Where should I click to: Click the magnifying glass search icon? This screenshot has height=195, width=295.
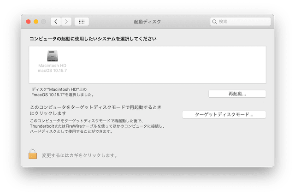[214, 22]
